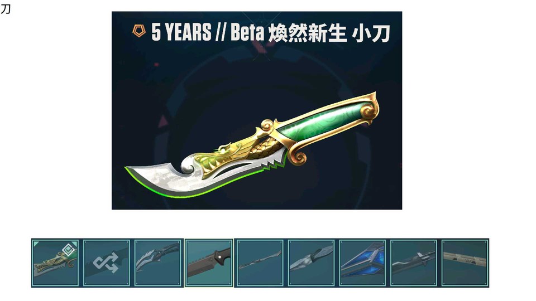Image resolution: width=536 pixels, height=301 pixels.
Task: Select the silver dragon-wing blade thumbnail
Action: click(157, 263)
